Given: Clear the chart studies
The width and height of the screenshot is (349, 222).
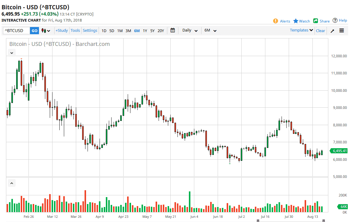Looking at the screenshot, I should pos(320,30).
